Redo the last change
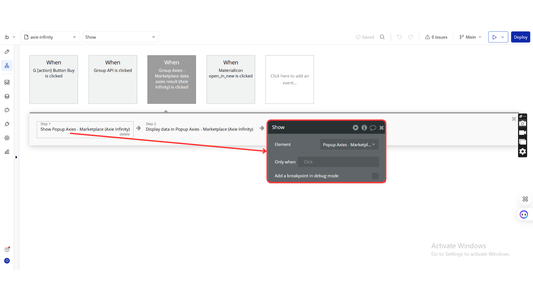 click(x=411, y=37)
